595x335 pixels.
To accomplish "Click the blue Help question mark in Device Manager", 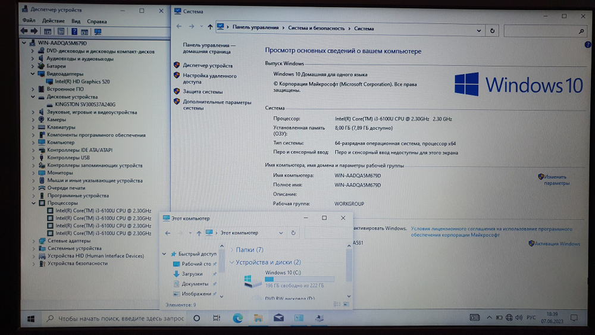I will point(74,32).
